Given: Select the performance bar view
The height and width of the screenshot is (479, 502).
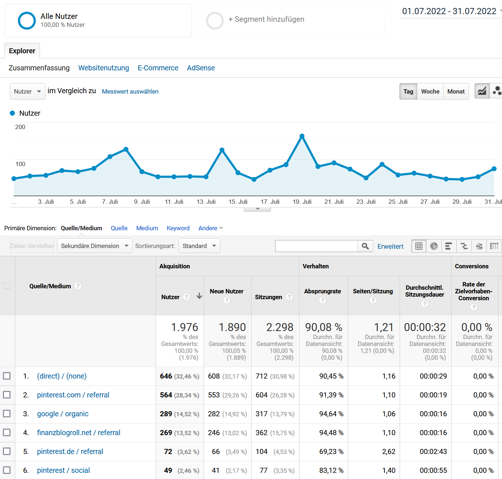Looking at the screenshot, I should click(449, 246).
